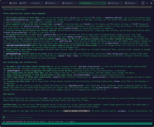Click the 'Silent pipeline kills' heading
The image size is (154, 127).
coord(24,13)
